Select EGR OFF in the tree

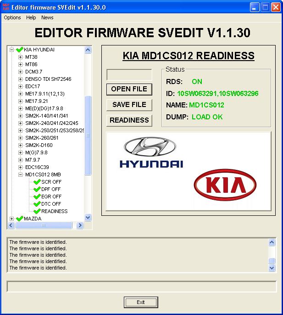coord(51,197)
